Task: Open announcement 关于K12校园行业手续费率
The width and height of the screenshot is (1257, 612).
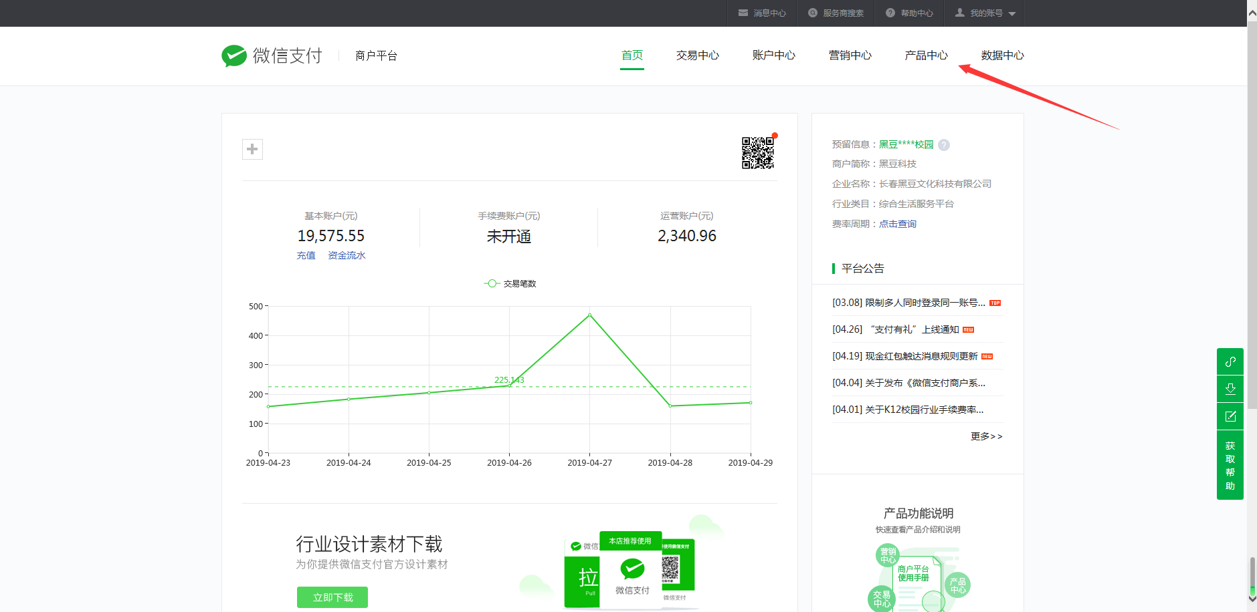Action: click(908, 410)
